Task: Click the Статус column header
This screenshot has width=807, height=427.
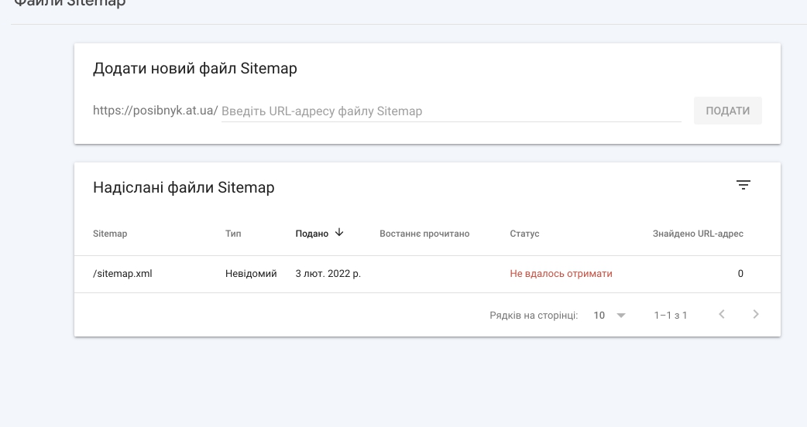Action: pos(524,234)
